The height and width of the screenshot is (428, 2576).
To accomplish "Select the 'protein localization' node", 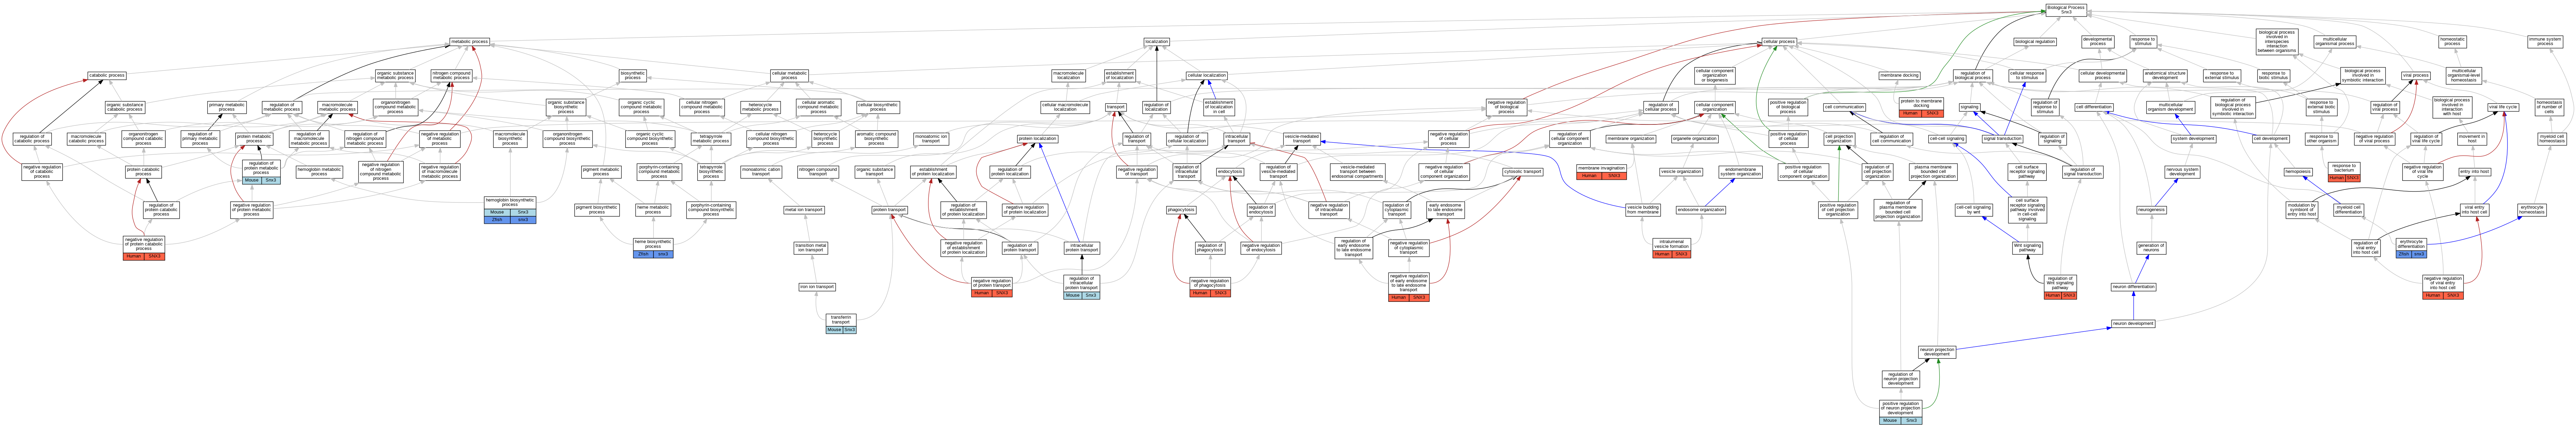I will tap(1037, 139).
